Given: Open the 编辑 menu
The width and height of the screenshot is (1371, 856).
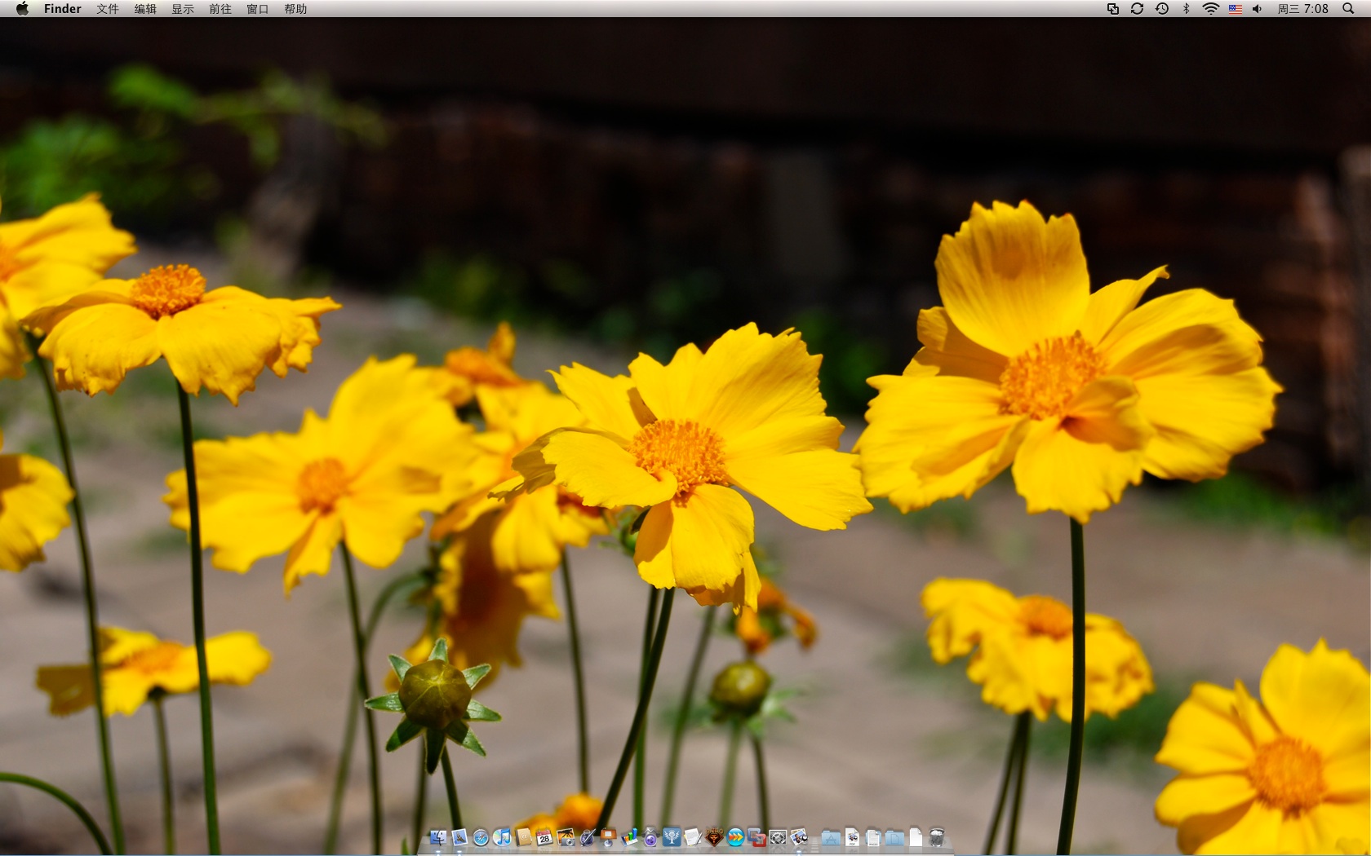Looking at the screenshot, I should [x=145, y=9].
